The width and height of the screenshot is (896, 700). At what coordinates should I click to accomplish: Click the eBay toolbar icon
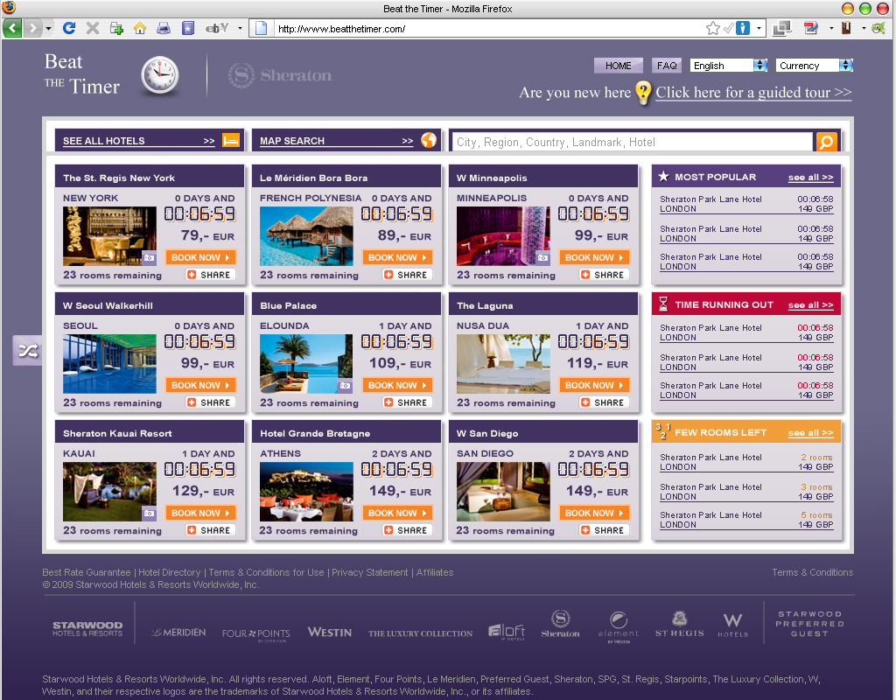[x=217, y=28]
